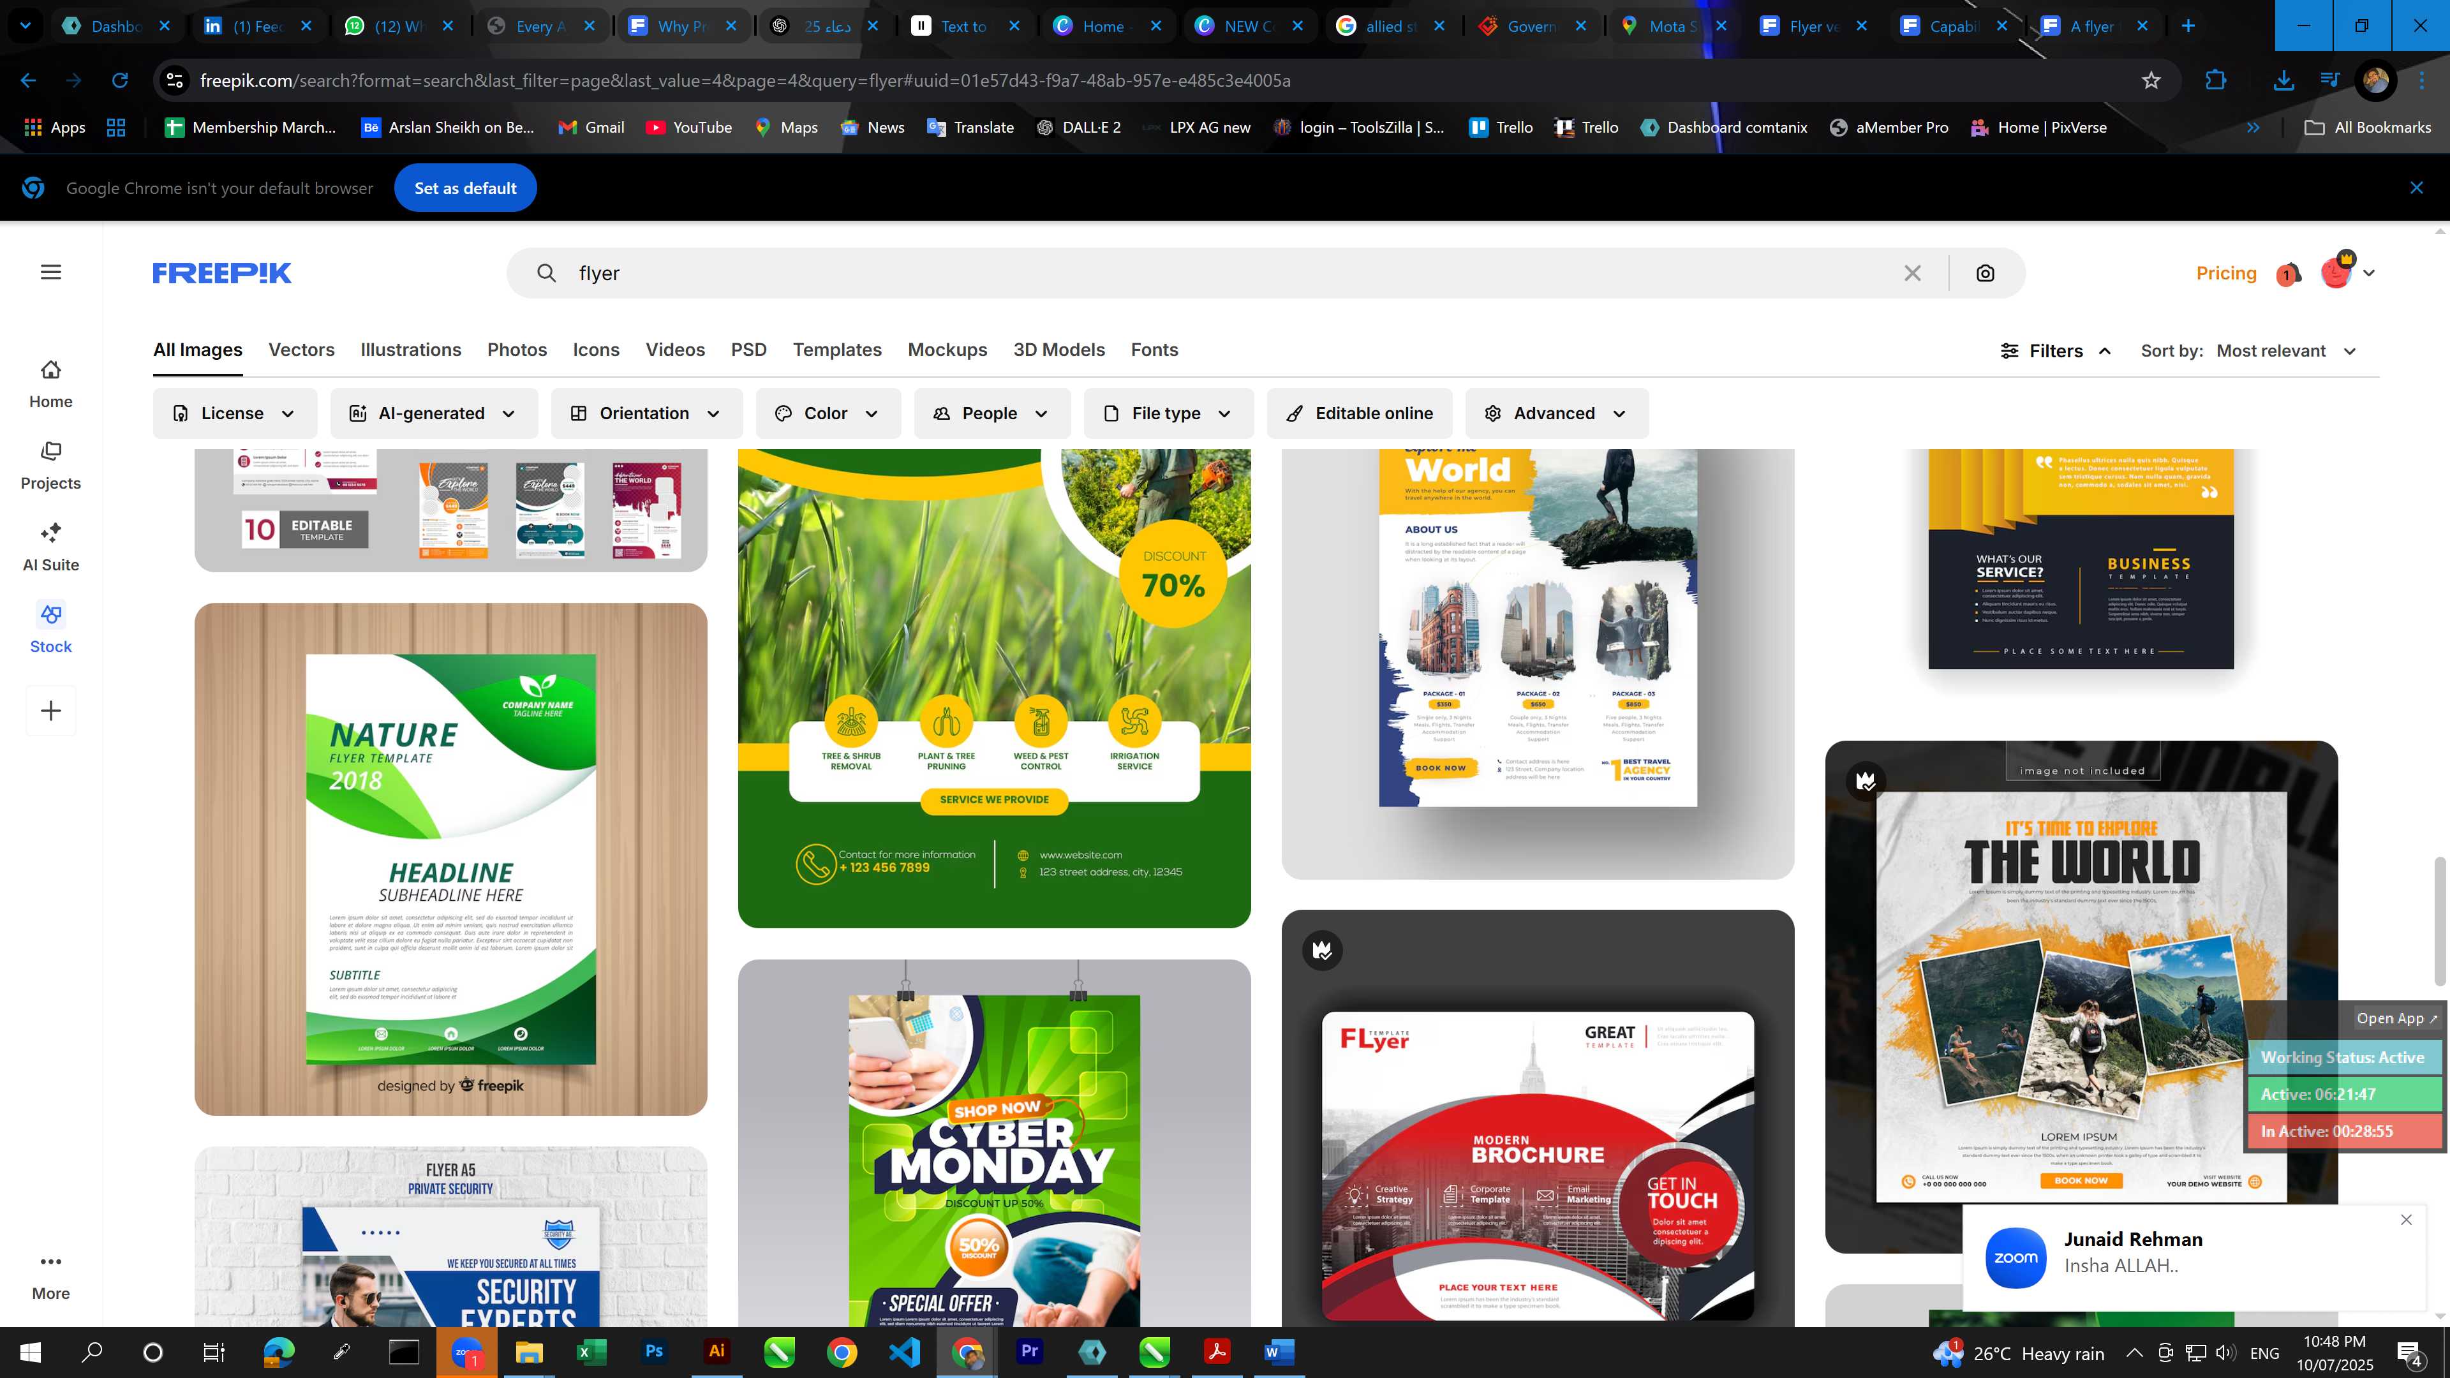The height and width of the screenshot is (1378, 2450).
Task: Open the Modern Brochure flyer thumbnail
Action: [x=1538, y=1118]
